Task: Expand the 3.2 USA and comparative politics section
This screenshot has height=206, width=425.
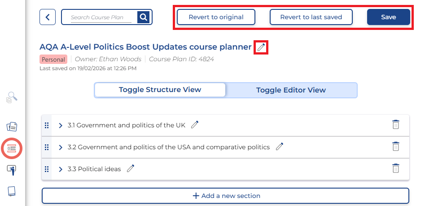Action: pyautogui.click(x=61, y=147)
